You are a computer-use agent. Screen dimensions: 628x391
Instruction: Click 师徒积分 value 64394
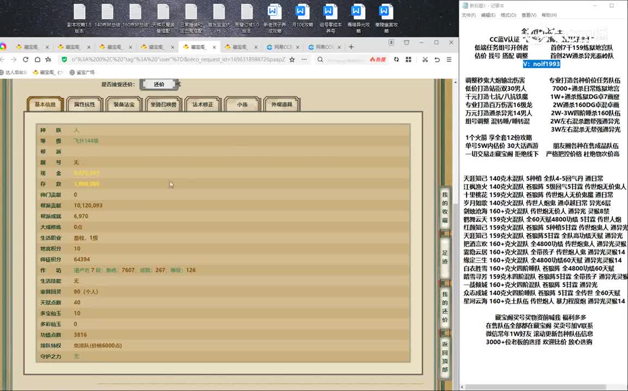click(81, 260)
